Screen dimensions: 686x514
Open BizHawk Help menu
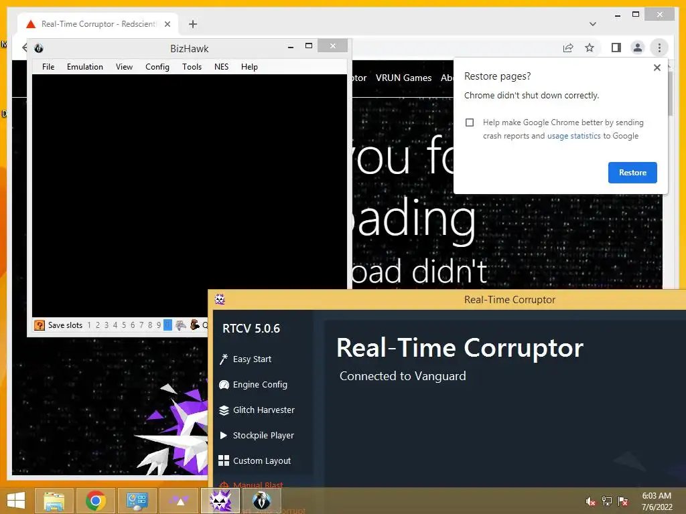point(249,67)
